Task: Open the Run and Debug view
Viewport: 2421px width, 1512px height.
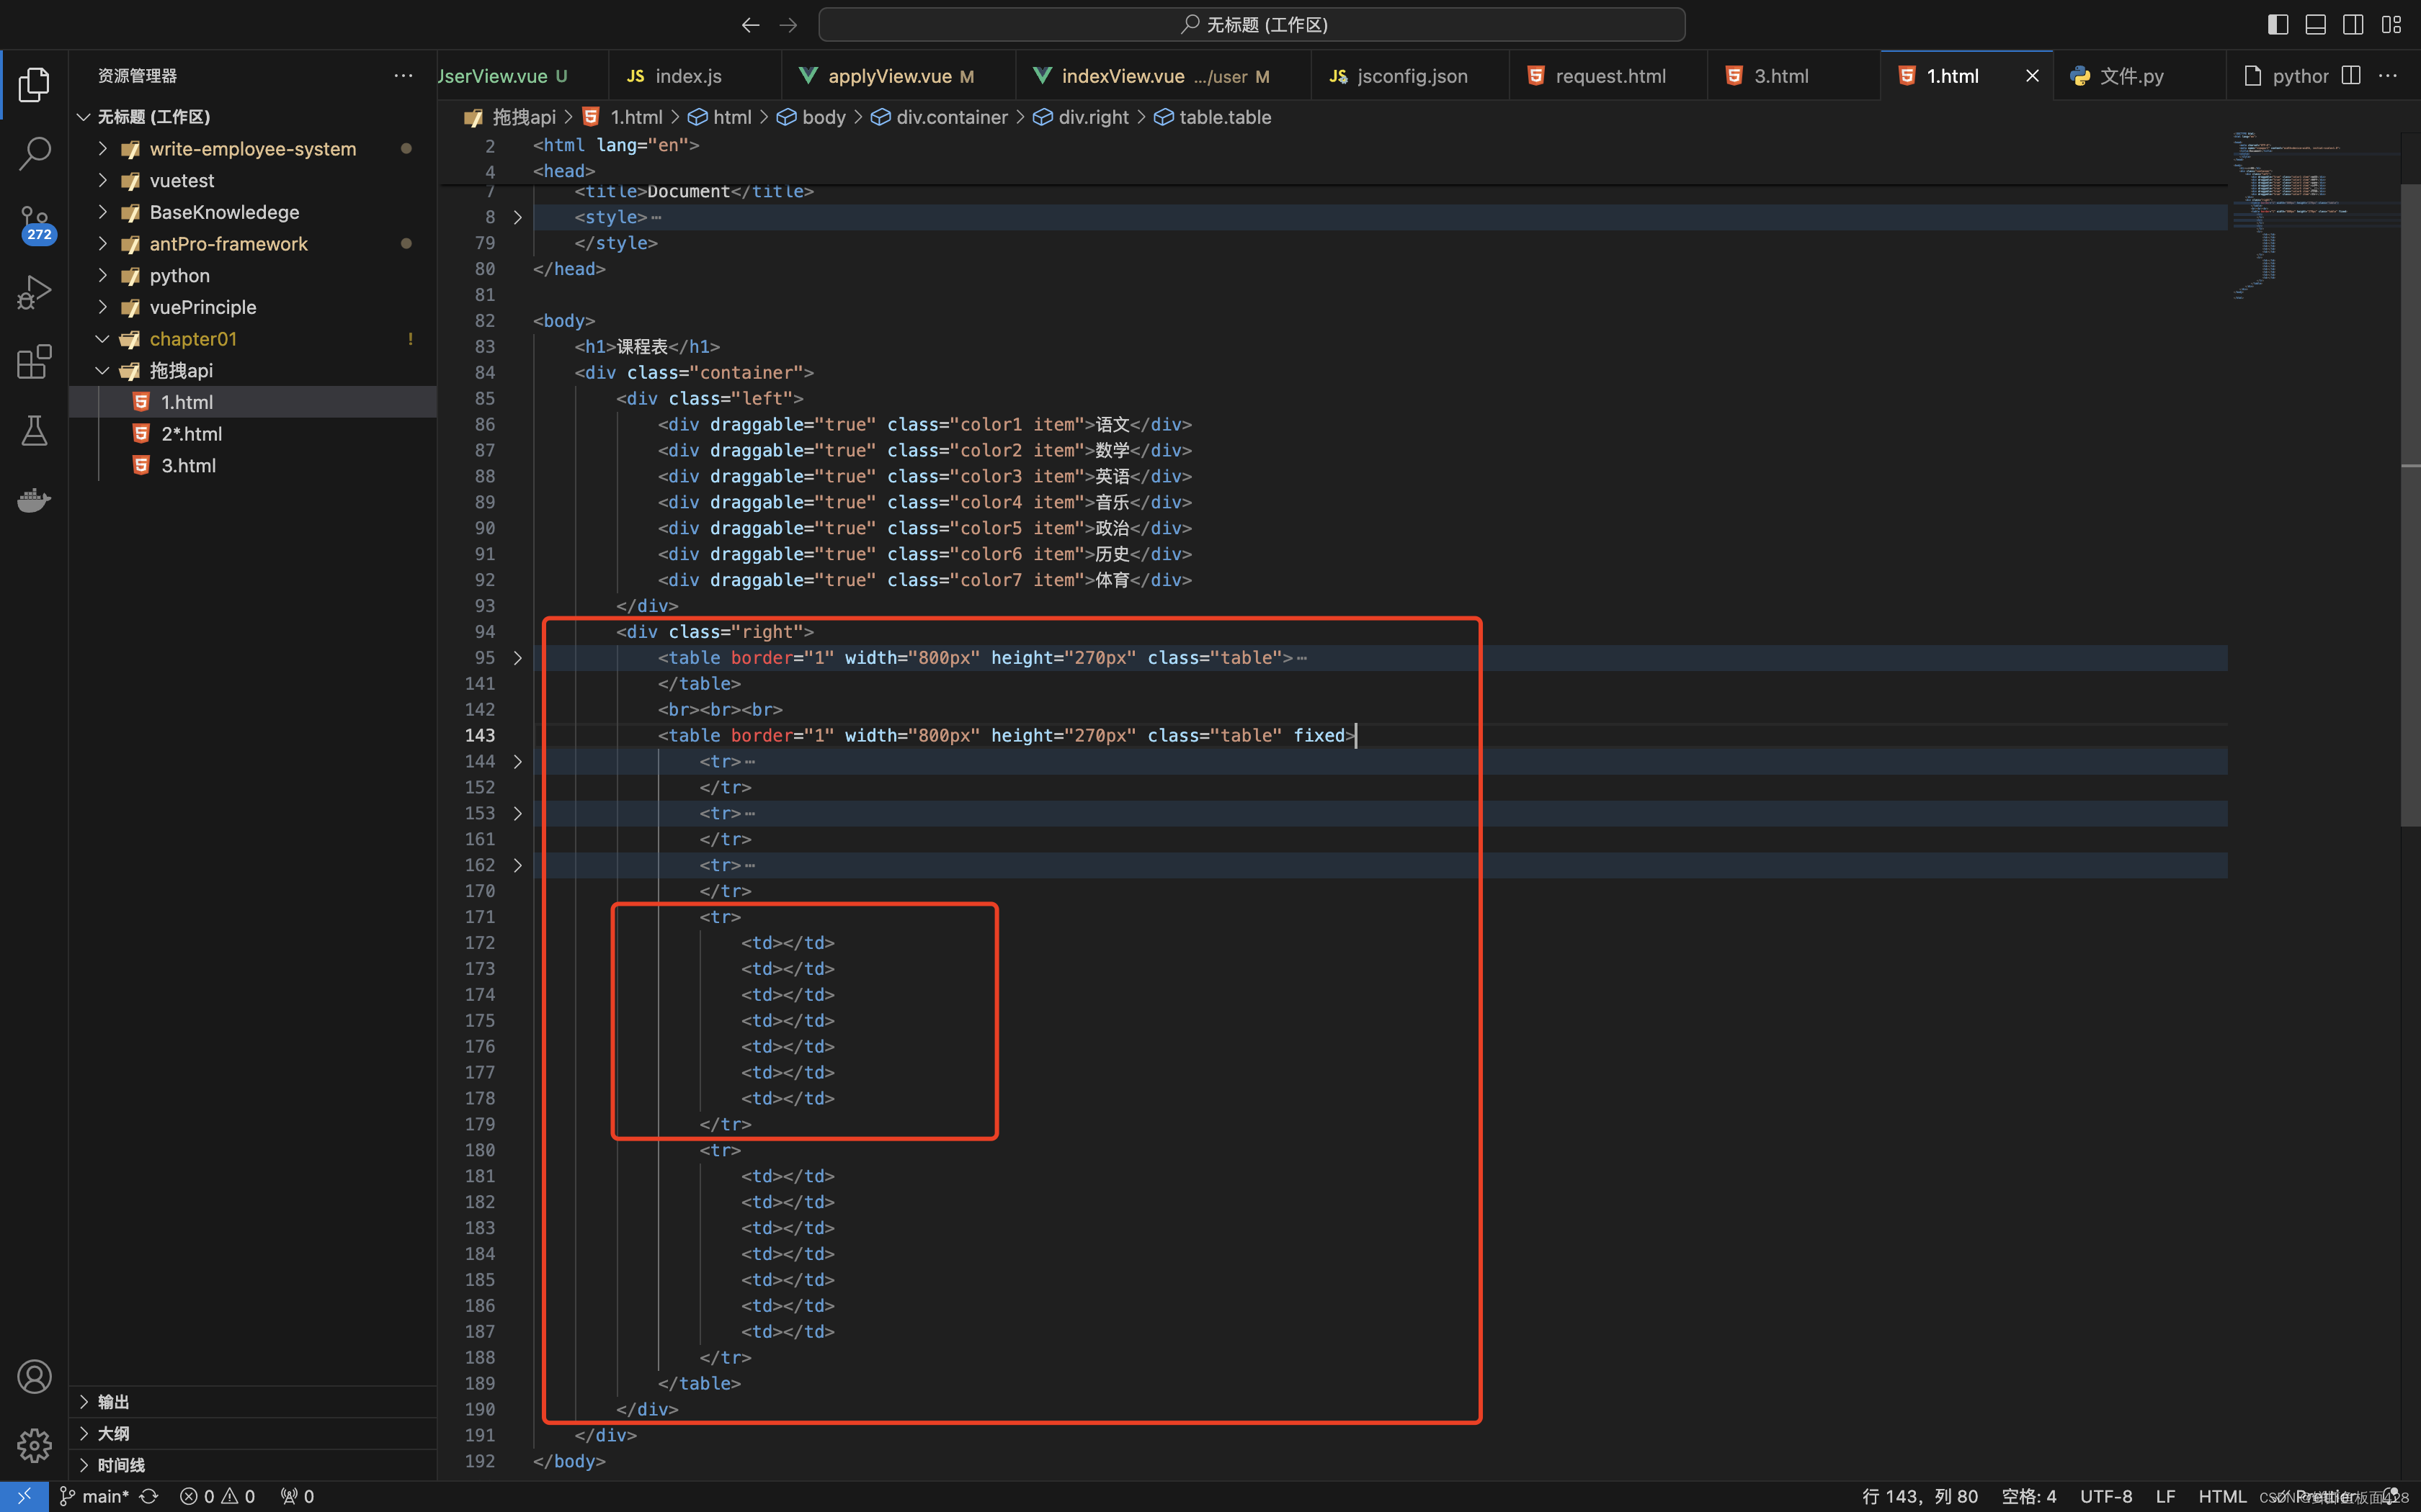Action: (x=34, y=292)
